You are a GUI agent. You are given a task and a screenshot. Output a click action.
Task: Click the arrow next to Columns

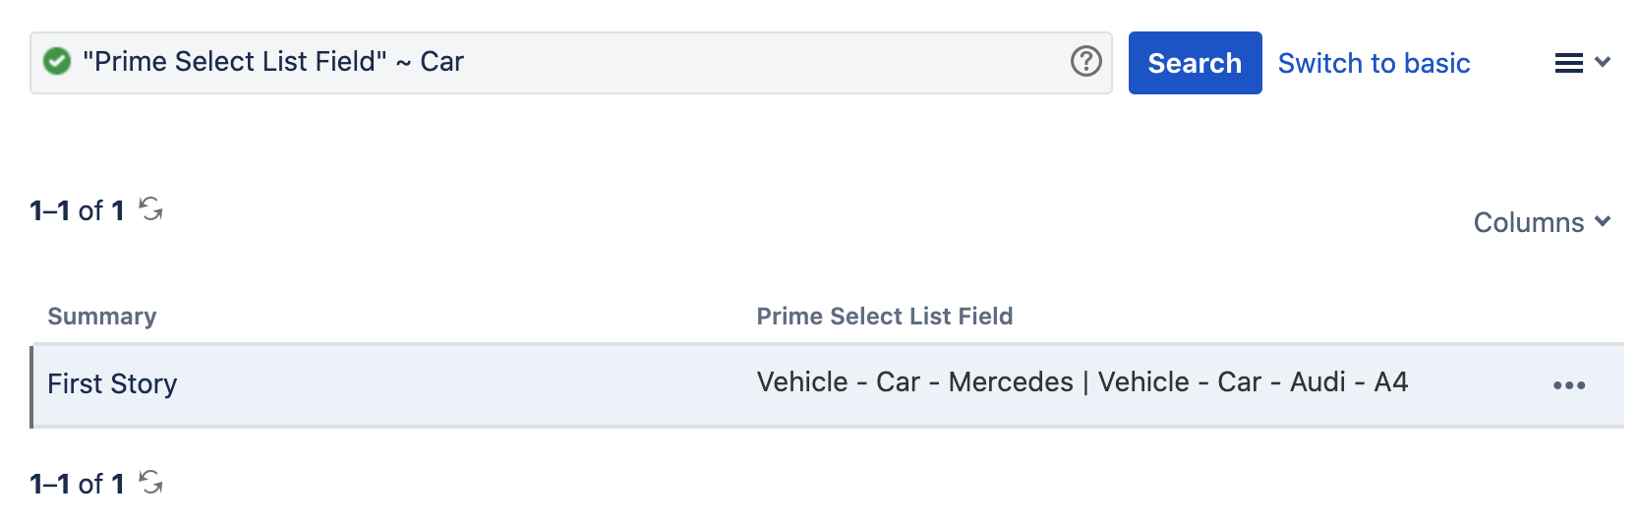tap(1603, 222)
